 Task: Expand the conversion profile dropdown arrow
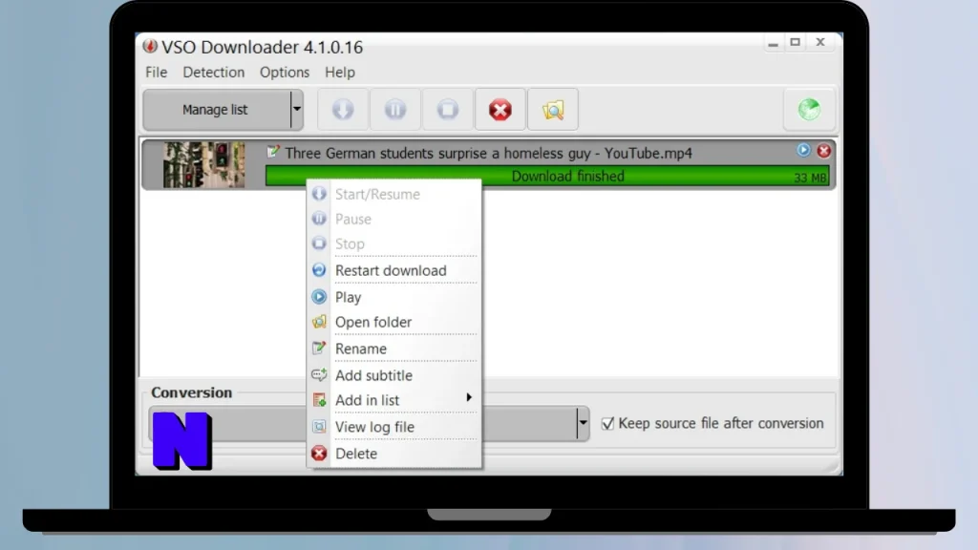pos(583,423)
